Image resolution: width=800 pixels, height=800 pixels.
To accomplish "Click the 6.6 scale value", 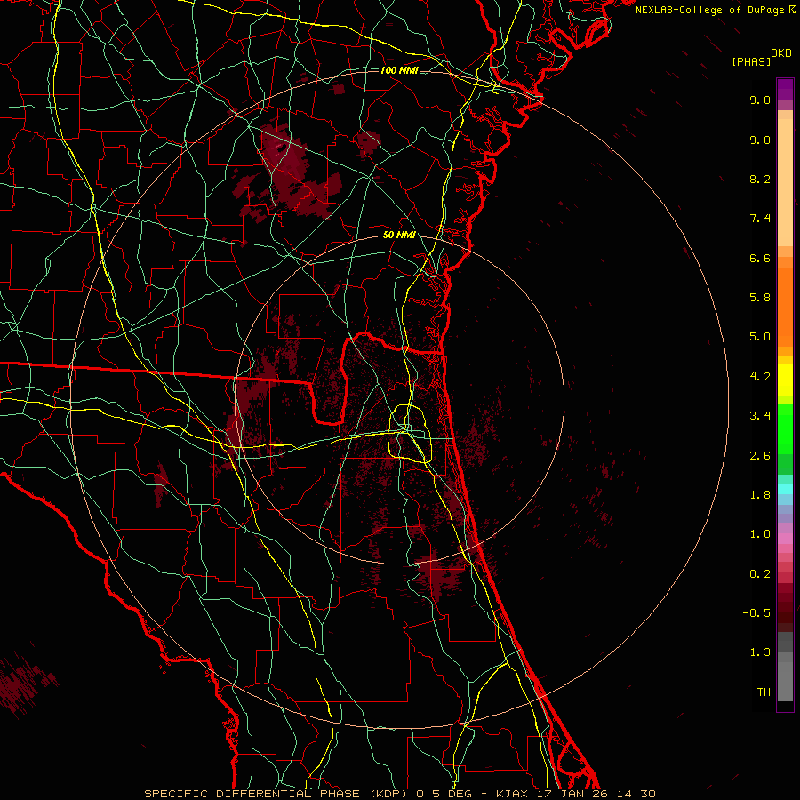I will [x=760, y=258].
